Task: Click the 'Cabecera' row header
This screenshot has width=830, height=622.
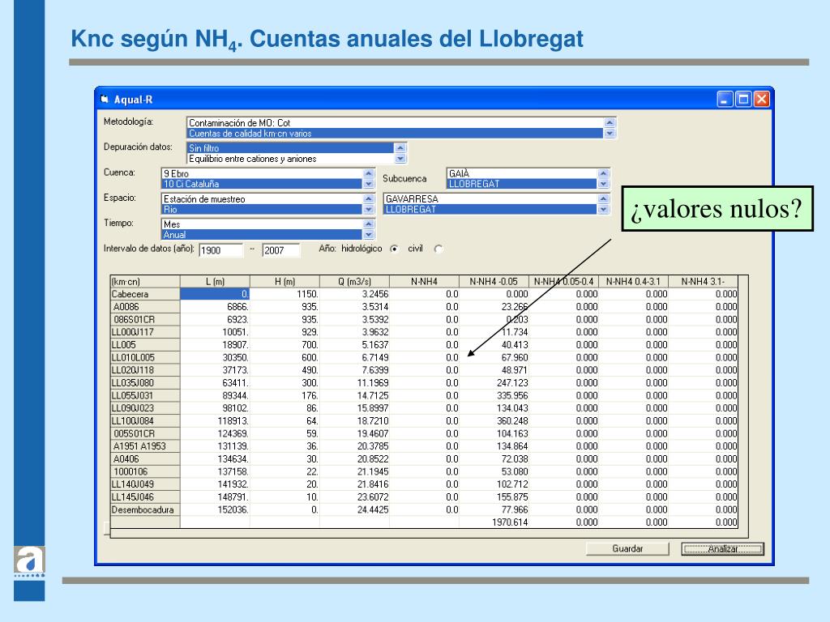Action: [145, 294]
